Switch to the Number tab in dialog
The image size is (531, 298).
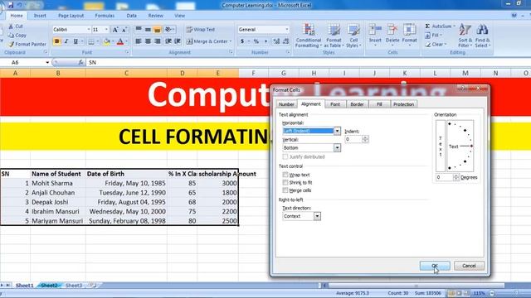[x=286, y=104]
